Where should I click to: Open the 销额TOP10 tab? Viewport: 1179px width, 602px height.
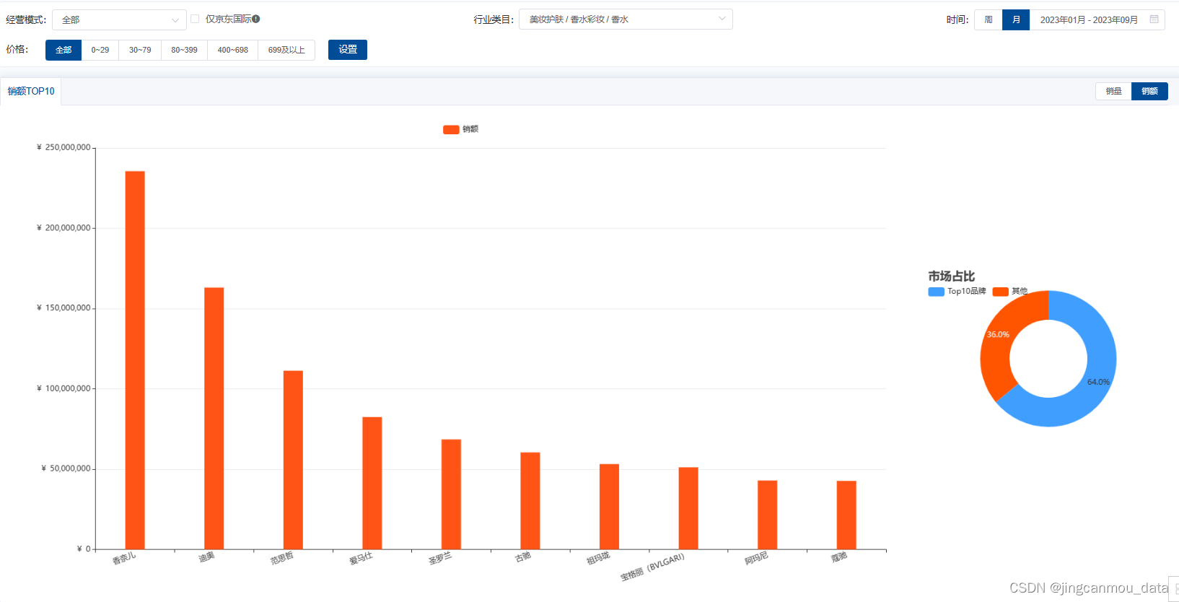(x=31, y=91)
